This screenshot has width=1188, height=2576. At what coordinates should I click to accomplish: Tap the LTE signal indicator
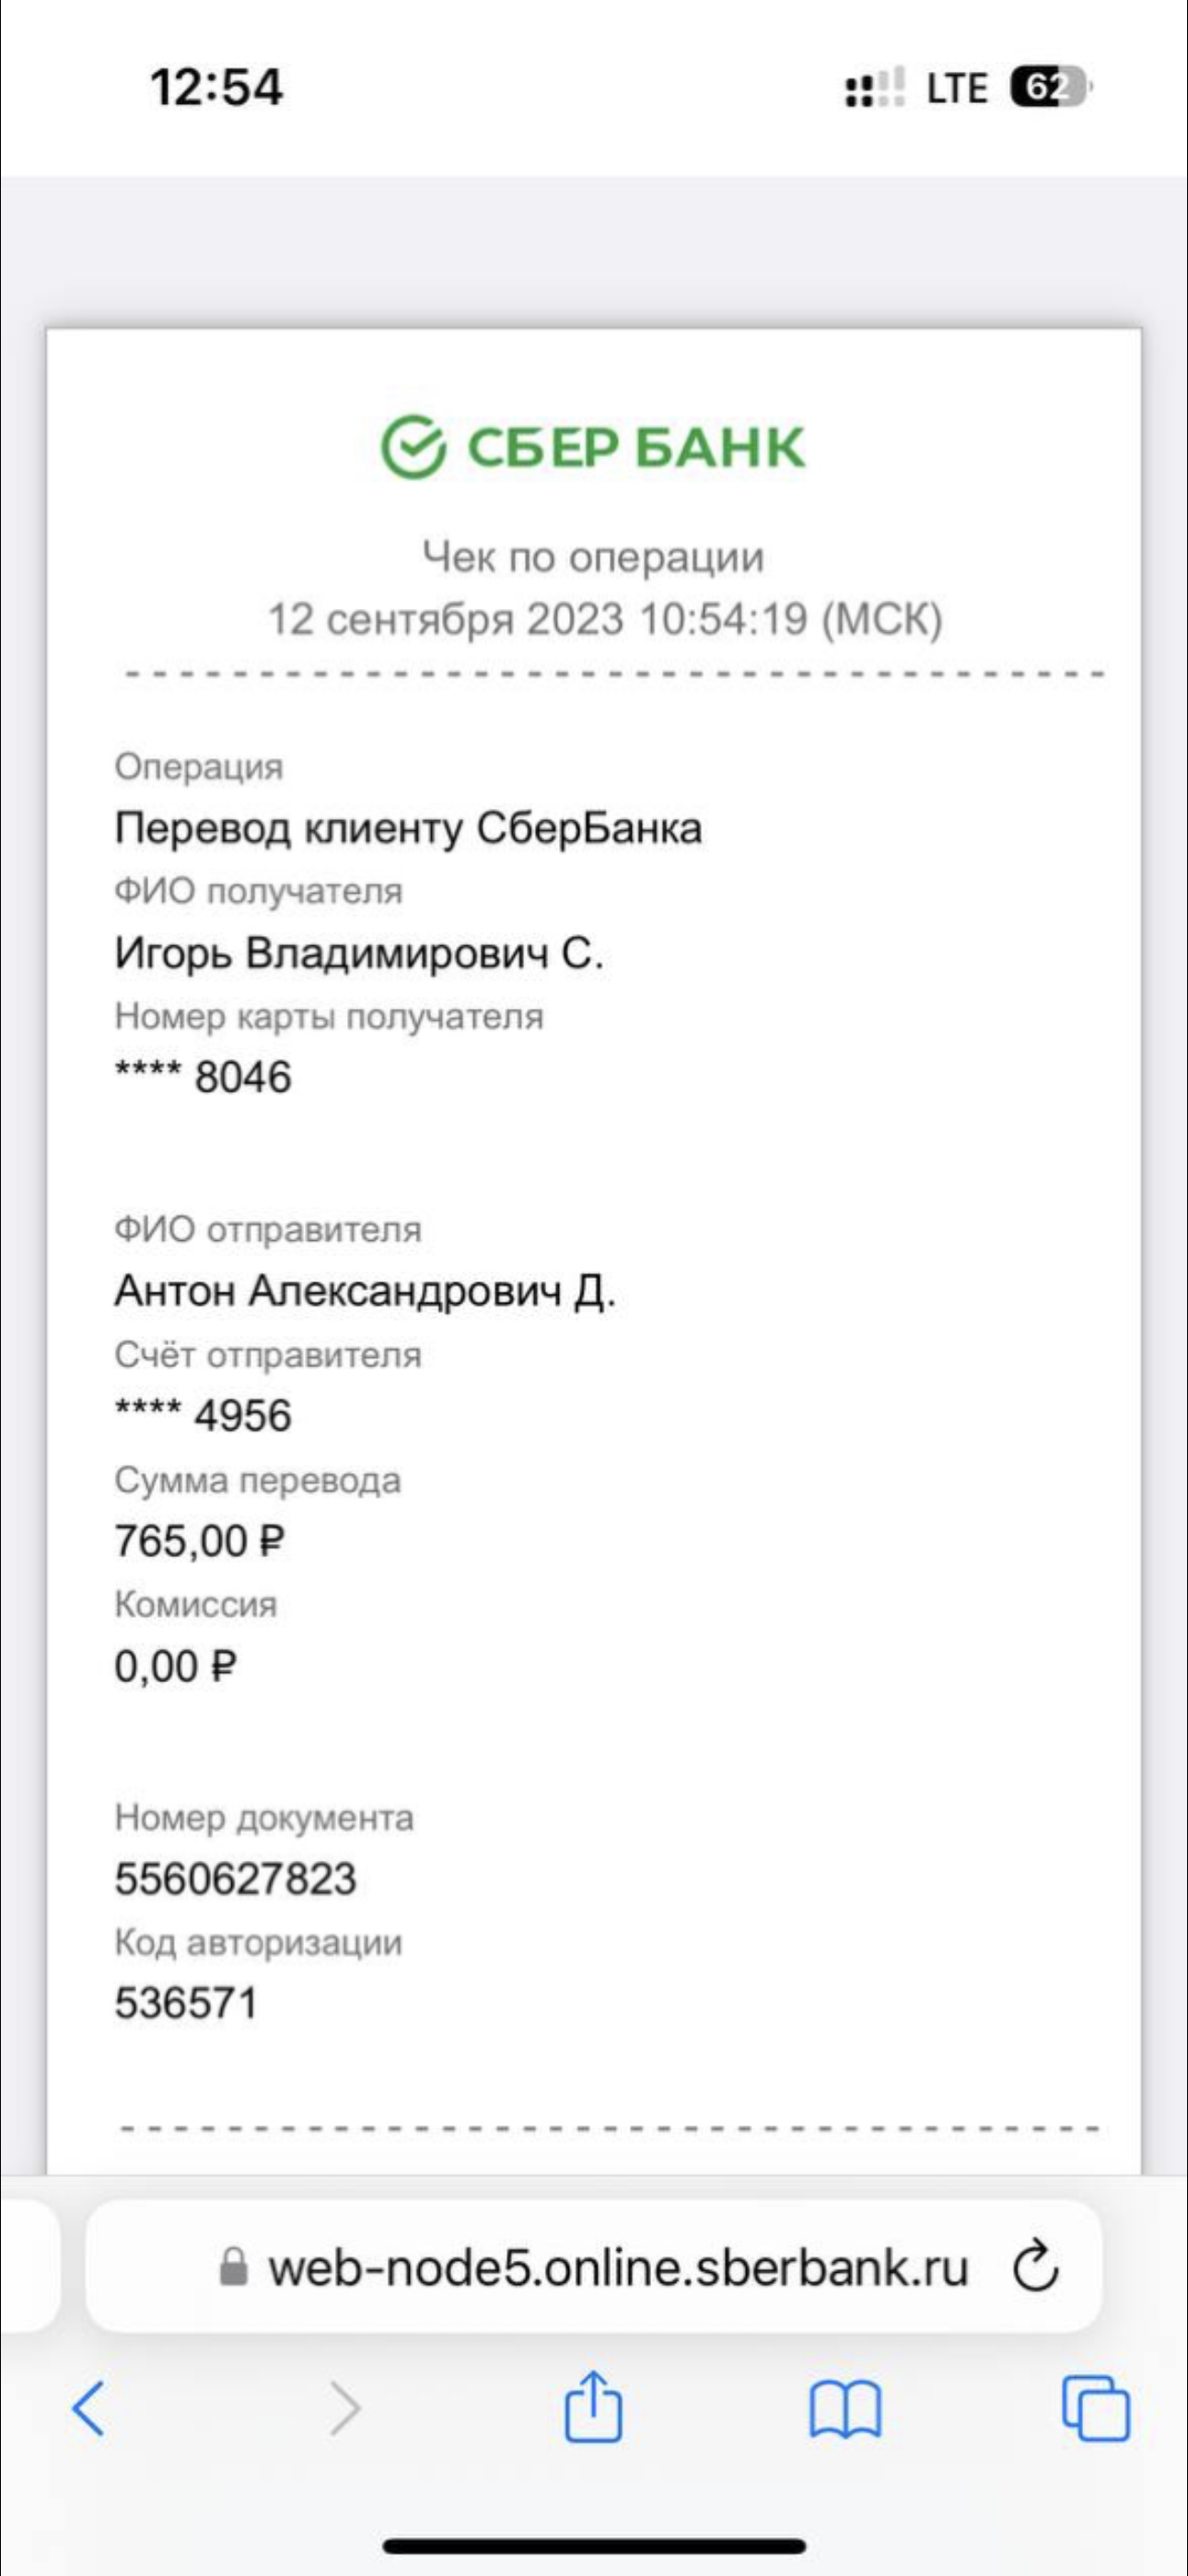point(956,88)
